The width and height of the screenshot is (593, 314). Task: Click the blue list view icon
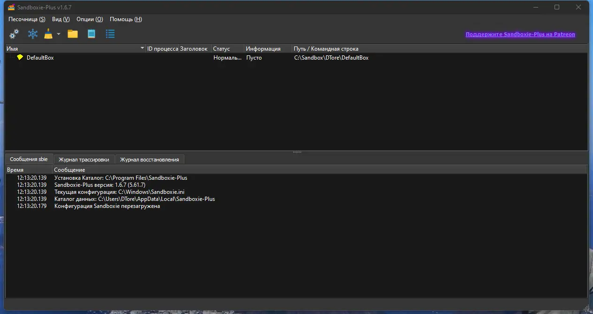pos(110,34)
